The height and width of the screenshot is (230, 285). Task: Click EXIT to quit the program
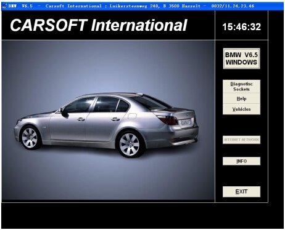(241, 192)
